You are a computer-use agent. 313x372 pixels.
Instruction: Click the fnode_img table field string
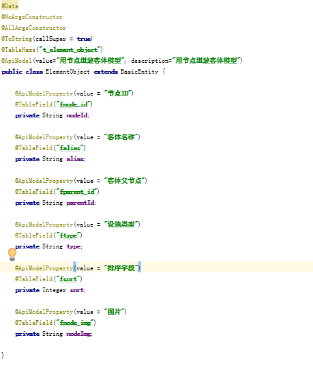click(75, 323)
